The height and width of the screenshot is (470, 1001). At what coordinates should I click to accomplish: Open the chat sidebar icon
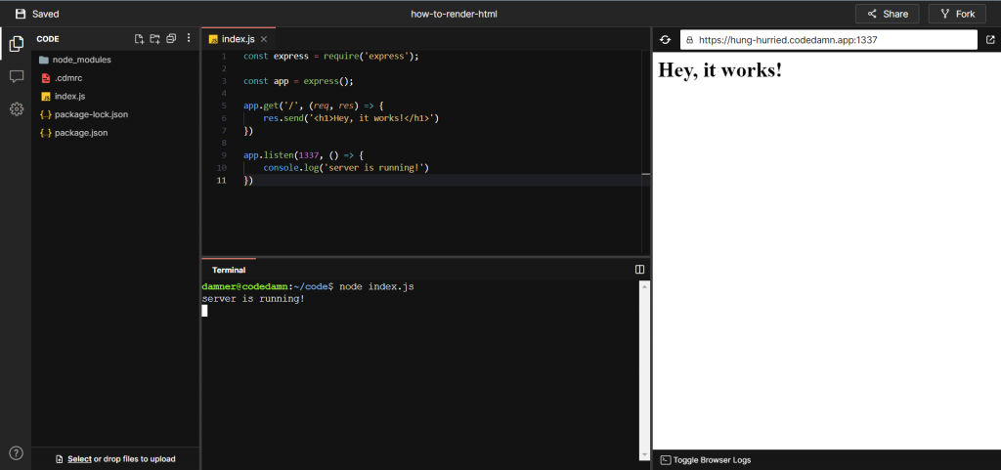(17, 76)
